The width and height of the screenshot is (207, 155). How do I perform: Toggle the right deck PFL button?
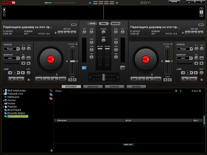[123, 68]
